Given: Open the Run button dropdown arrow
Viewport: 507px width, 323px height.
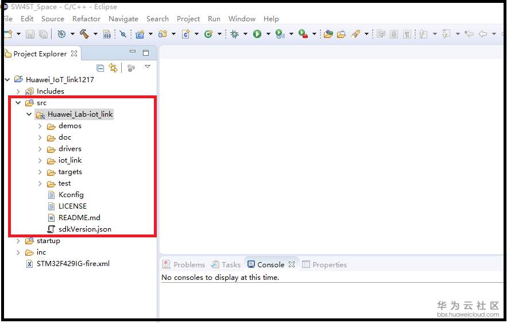Looking at the screenshot, I should pyautogui.click(x=268, y=34).
